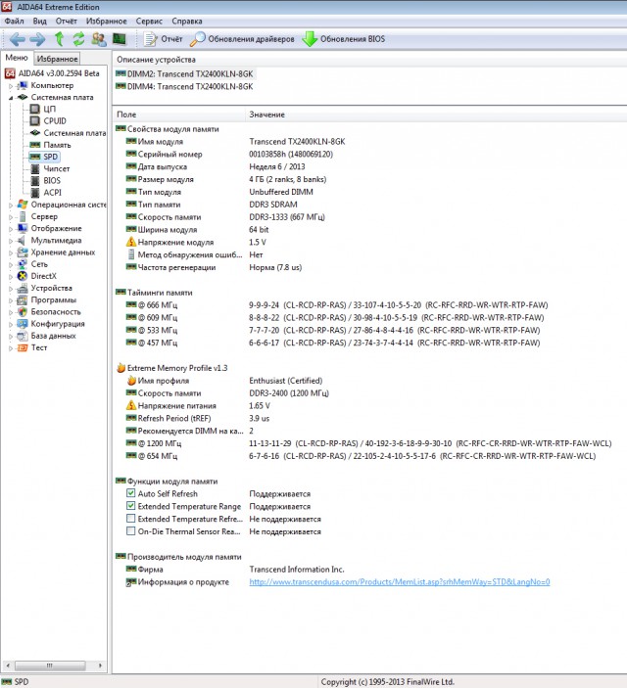Click the Безопасность shield icon
Image resolution: width=627 pixels, height=688 pixels.
[x=23, y=312]
